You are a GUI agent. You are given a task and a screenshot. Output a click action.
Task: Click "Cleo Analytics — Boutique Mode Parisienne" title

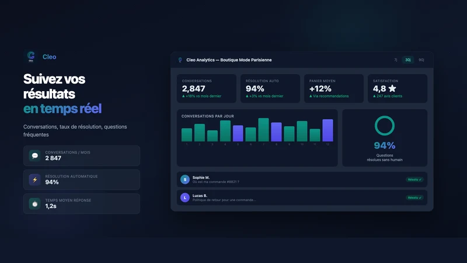click(229, 60)
